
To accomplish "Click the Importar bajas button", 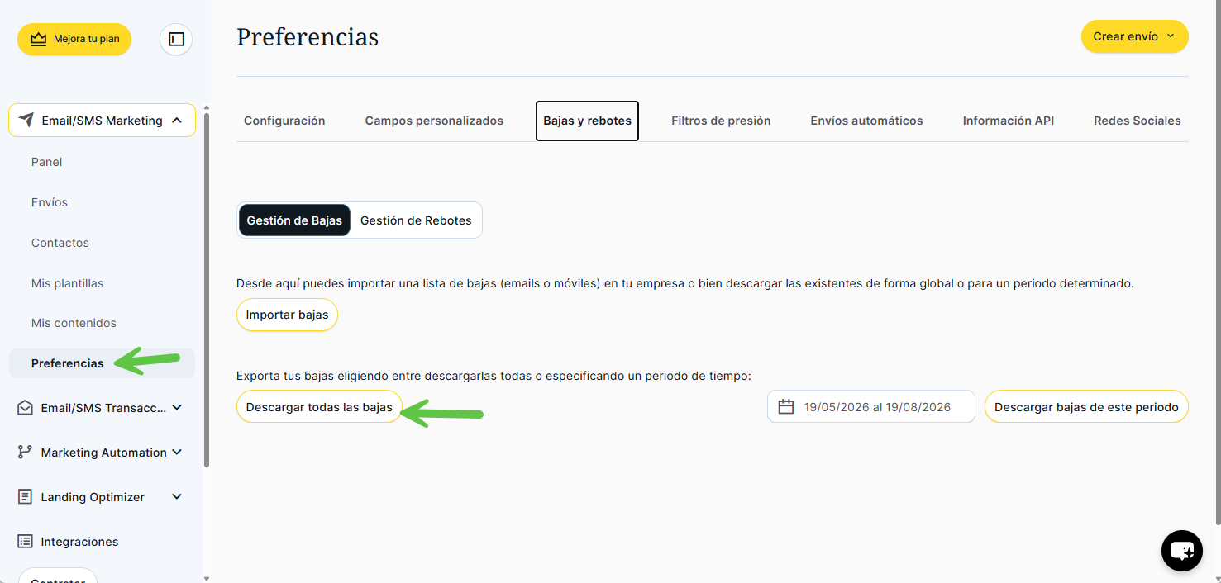I will click(x=287, y=315).
